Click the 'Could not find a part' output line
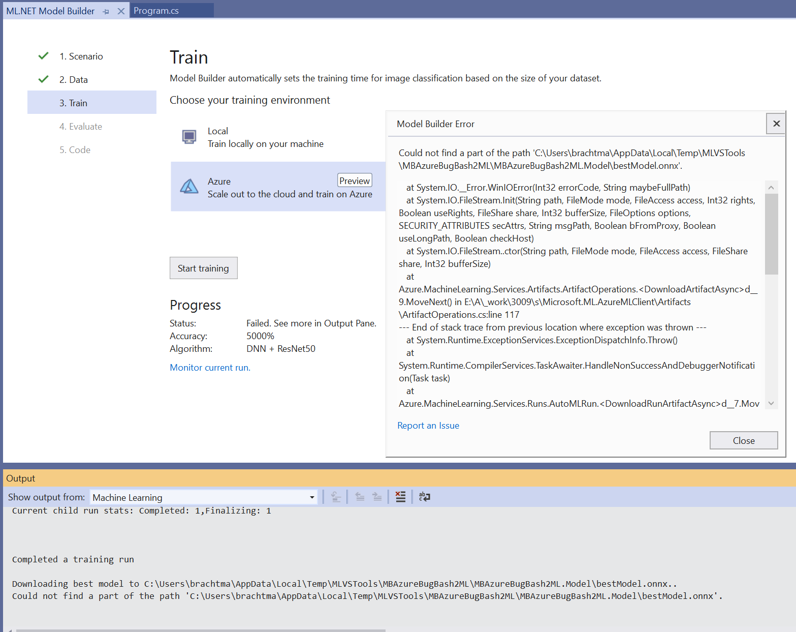Image resolution: width=796 pixels, height=632 pixels. coord(367,596)
